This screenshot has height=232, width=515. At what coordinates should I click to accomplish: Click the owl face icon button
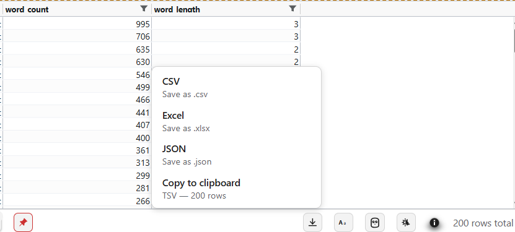(375, 223)
